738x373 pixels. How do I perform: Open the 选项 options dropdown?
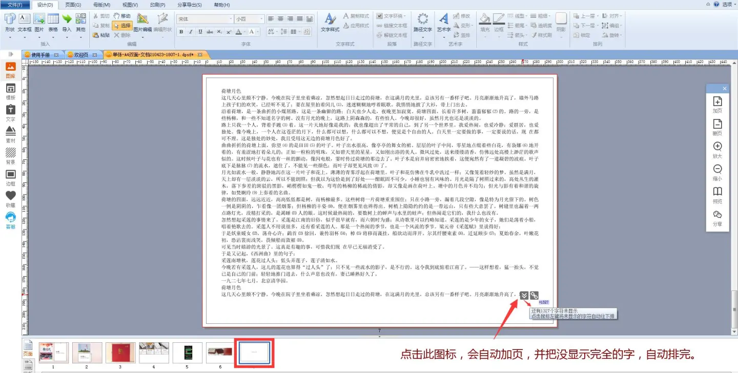click(728, 4)
